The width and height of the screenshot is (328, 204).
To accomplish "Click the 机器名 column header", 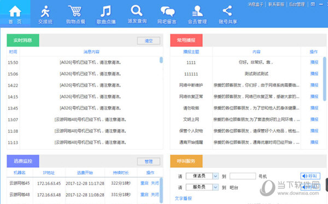I will pyautogui.click(x=20, y=173).
